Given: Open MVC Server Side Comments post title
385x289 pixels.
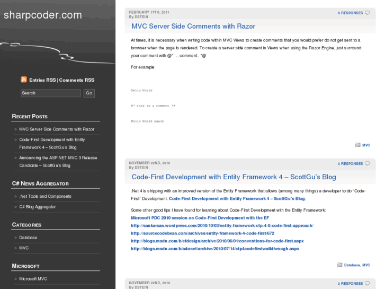Looking at the screenshot, I should point(193,26).
